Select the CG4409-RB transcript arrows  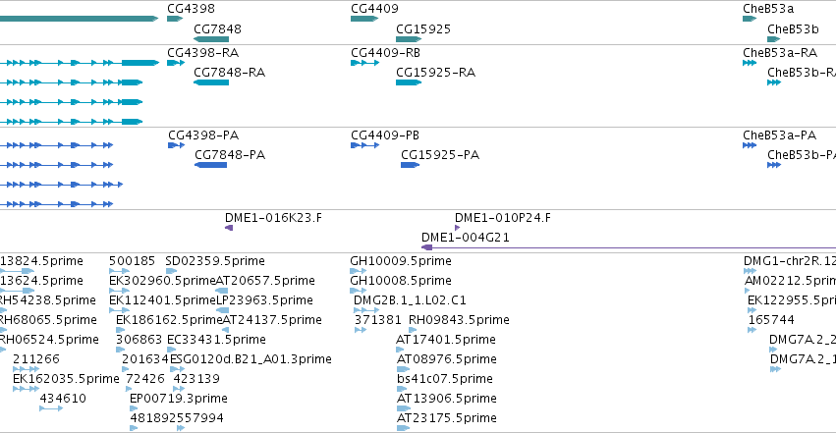coord(365,63)
